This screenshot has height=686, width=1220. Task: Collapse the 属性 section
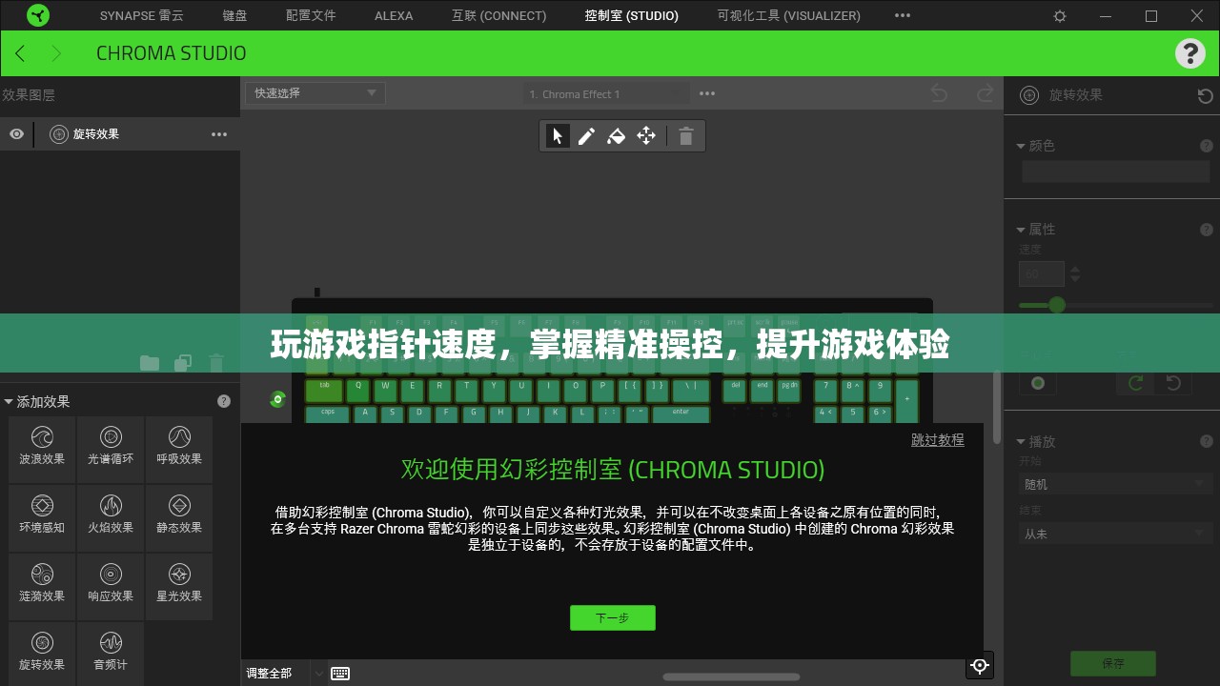(x=1021, y=230)
